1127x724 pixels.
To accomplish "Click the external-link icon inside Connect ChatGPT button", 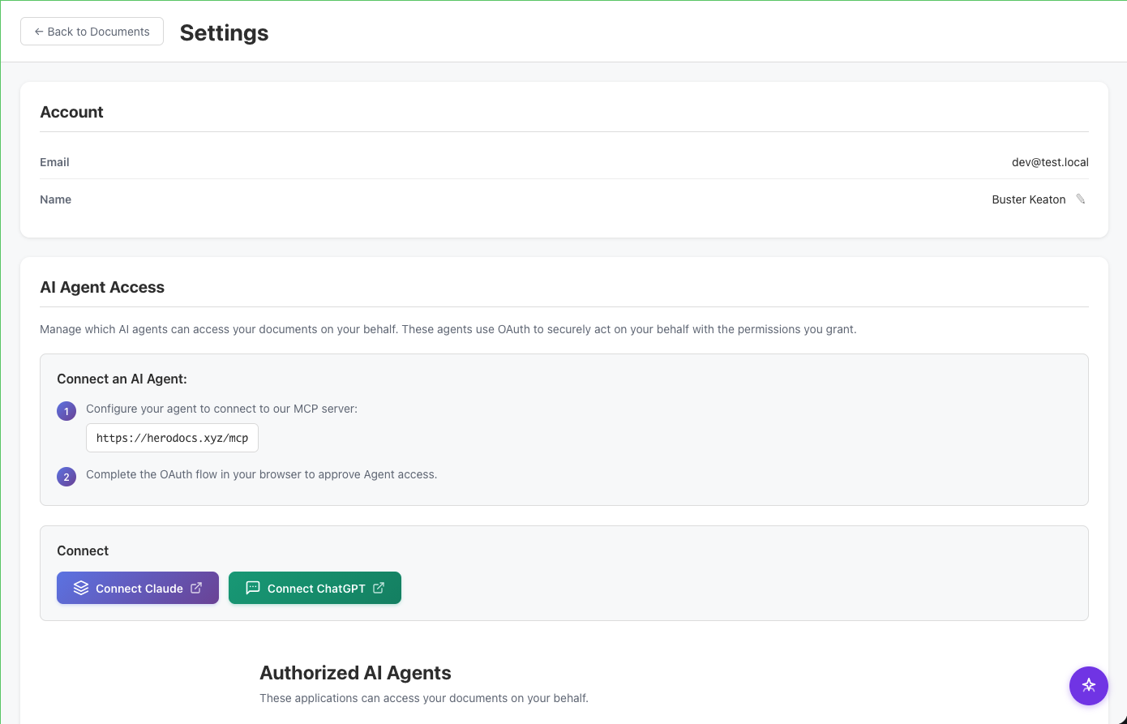I will pos(379,588).
